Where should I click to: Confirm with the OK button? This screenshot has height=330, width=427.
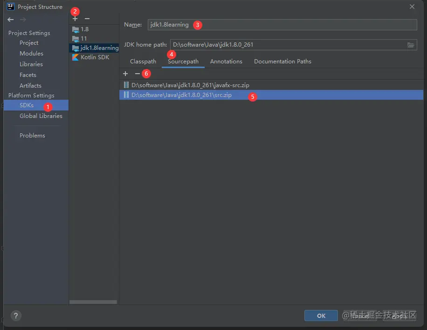321,316
